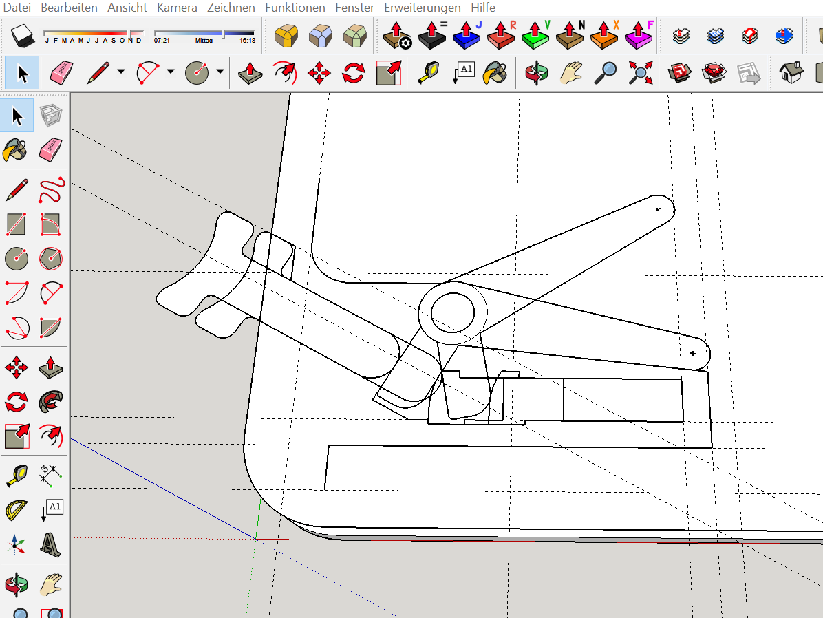Select Zoom magnifier in horizontal toolbar
This screenshot has width=823, height=618.
605,72
